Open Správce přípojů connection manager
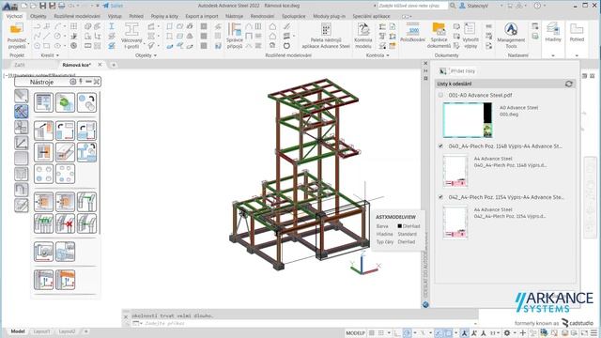 pos(234,36)
